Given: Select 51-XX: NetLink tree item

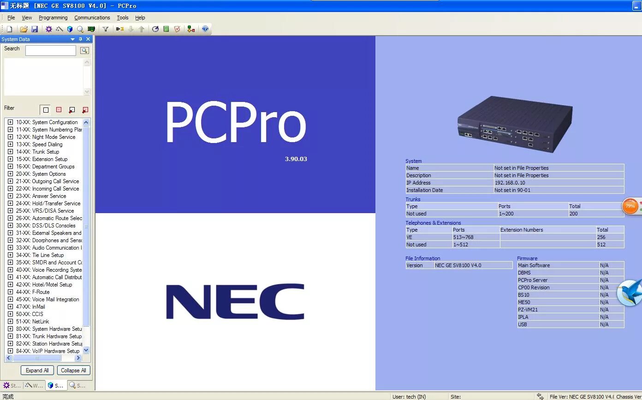Looking at the screenshot, I should coord(32,322).
